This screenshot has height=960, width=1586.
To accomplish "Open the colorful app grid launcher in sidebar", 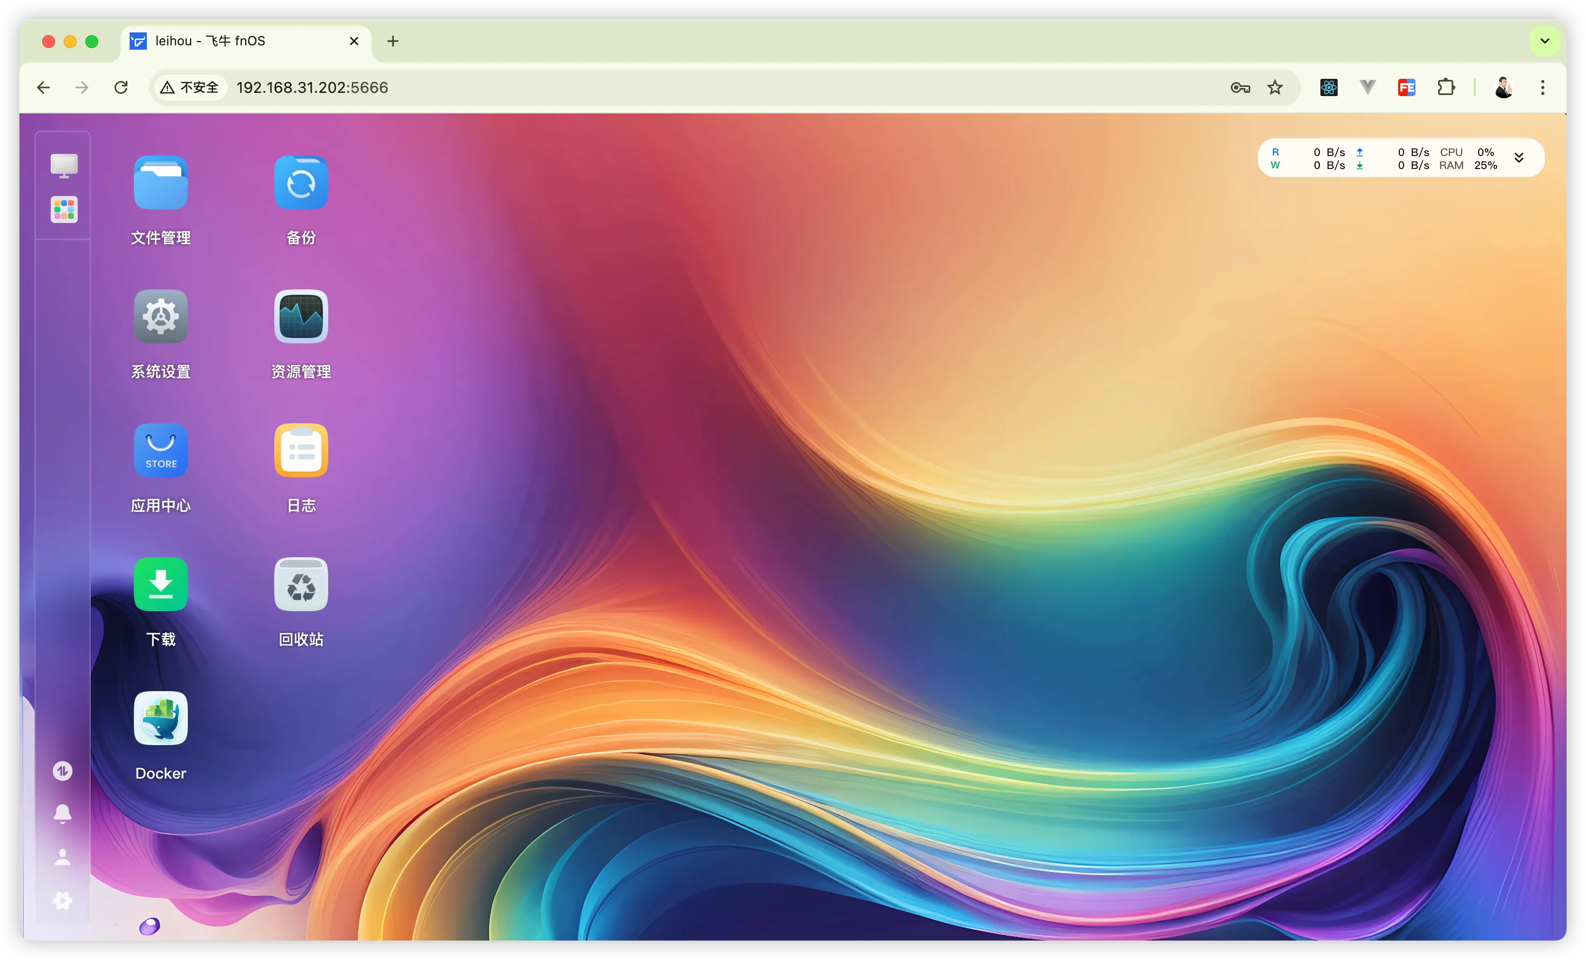I will pyautogui.click(x=64, y=209).
